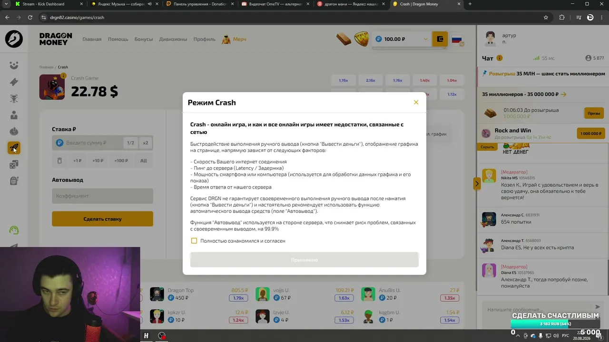Add +100 ₽ to the bet
The image size is (609, 342).
click(121, 161)
